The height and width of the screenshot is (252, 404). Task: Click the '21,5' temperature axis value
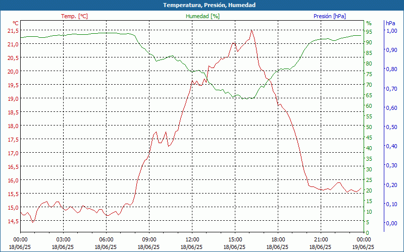pyautogui.click(x=14, y=31)
